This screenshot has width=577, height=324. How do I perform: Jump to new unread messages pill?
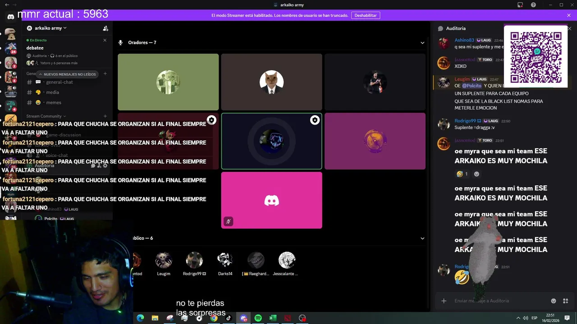click(67, 74)
